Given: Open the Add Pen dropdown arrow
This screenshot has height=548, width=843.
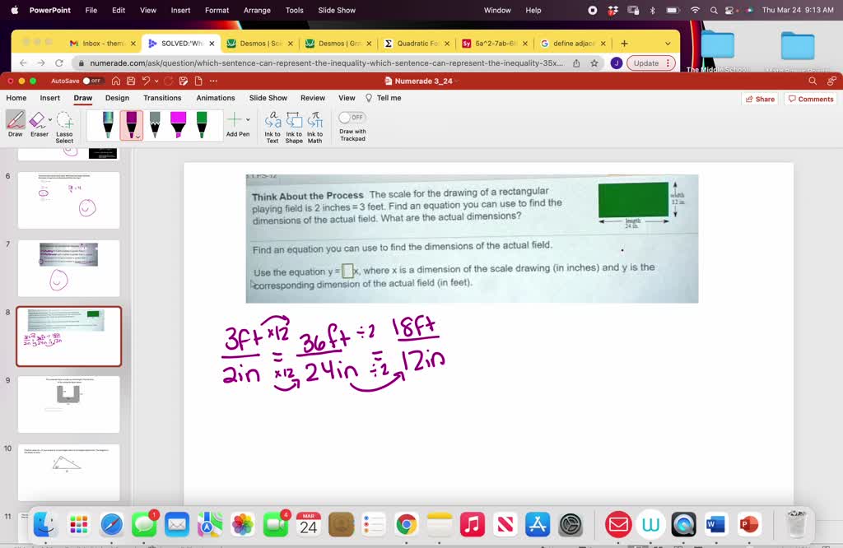Looking at the screenshot, I should [248, 120].
